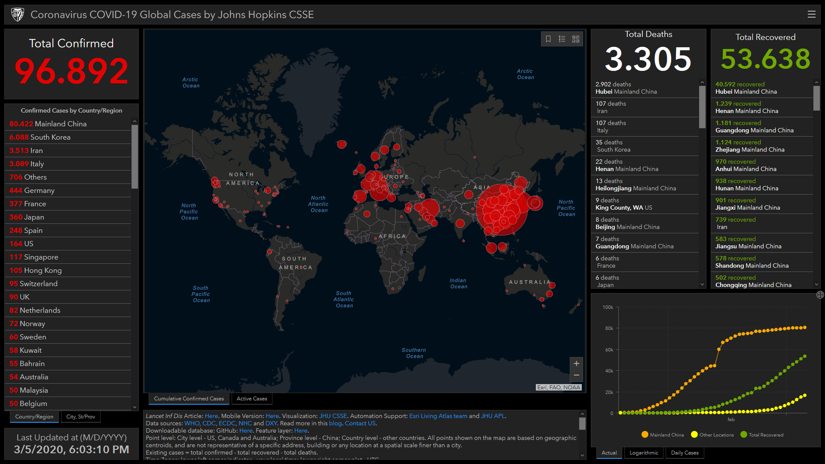Select the City, St/Prov list tab
The height and width of the screenshot is (464, 825).
(81, 417)
